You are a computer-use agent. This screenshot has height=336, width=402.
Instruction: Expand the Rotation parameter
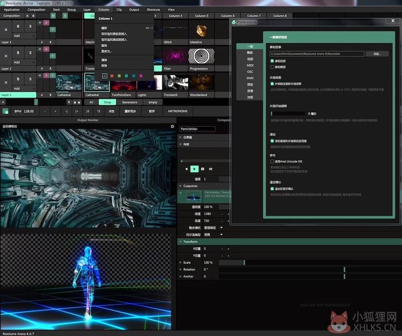tap(181, 270)
